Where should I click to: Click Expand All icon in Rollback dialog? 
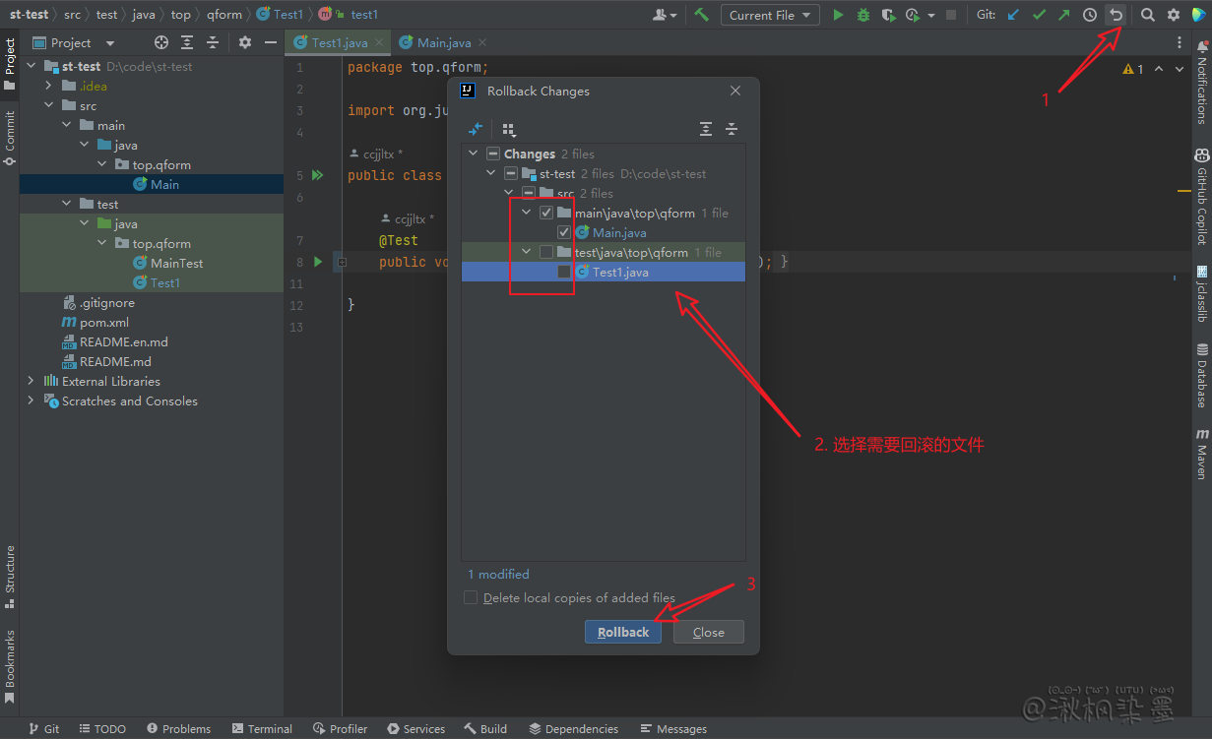click(706, 129)
